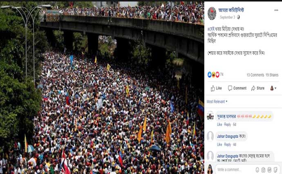Screen dimensions: 282x174
Task: Click the September 3 post date
Action: [227, 17]
